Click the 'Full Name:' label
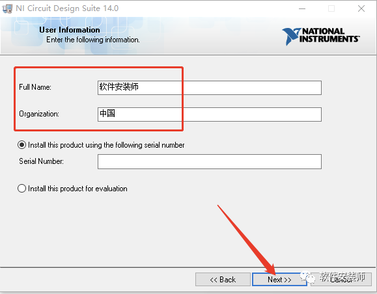Screen dimensions: 377x294 coord(35,87)
